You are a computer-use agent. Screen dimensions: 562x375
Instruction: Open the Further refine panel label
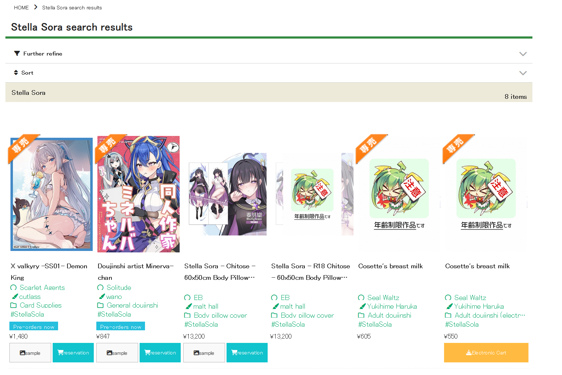(x=43, y=53)
